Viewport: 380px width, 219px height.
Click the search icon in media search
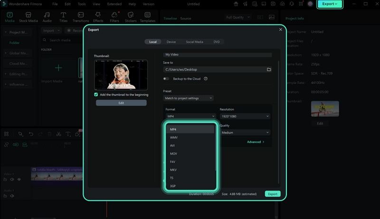tap(45, 40)
